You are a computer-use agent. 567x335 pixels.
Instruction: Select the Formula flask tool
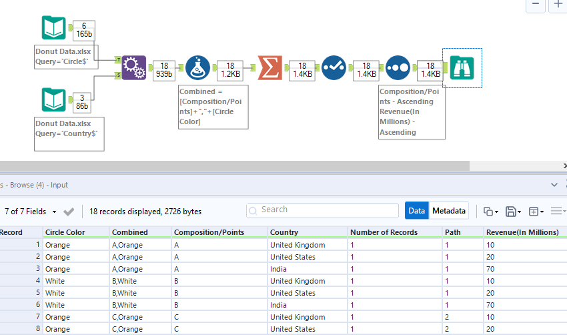click(197, 67)
